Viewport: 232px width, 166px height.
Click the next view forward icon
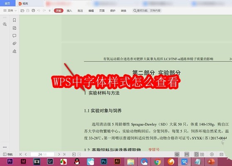pyautogui.click(x=79, y=154)
